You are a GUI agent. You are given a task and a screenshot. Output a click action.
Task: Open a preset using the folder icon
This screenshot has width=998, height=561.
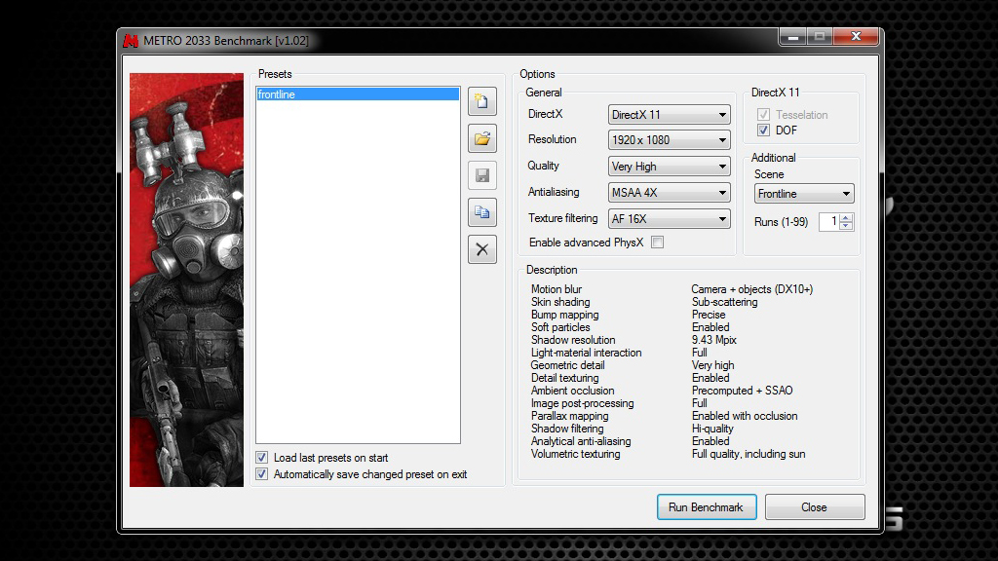click(x=481, y=138)
